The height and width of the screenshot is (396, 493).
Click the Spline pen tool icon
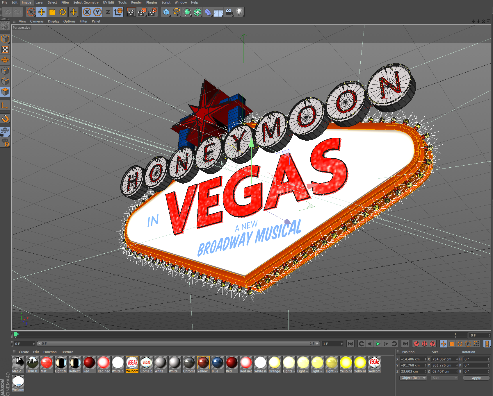coord(177,12)
